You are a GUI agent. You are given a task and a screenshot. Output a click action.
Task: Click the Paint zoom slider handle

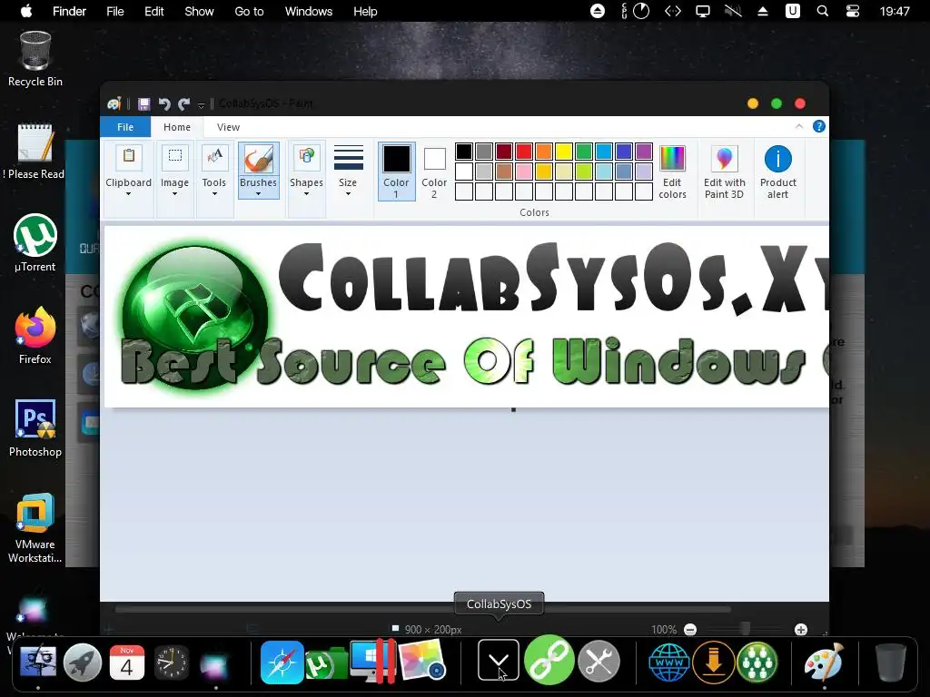[x=746, y=628]
